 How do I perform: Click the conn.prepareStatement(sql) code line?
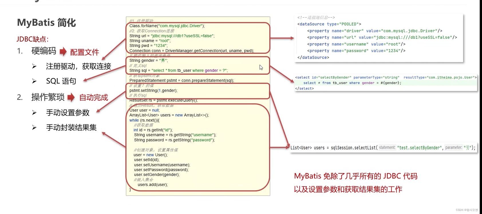pos(182,80)
